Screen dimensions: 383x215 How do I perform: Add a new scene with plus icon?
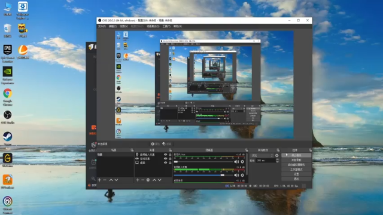pyautogui.click(x=99, y=180)
